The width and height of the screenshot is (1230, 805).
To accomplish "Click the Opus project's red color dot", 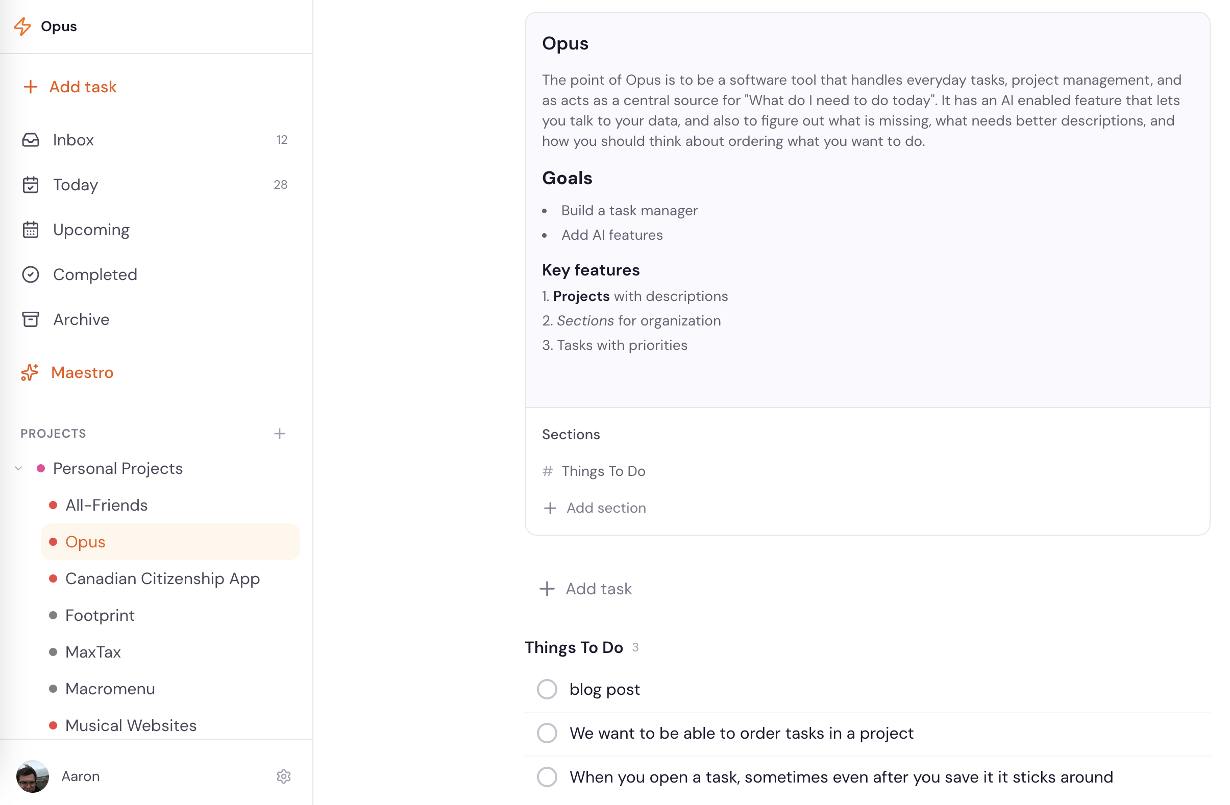I will [53, 541].
